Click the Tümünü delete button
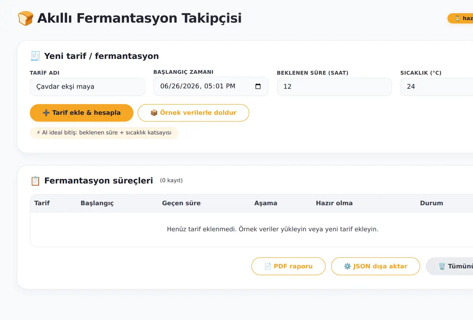The height and width of the screenshot is (320, 473). coord(449,266)
